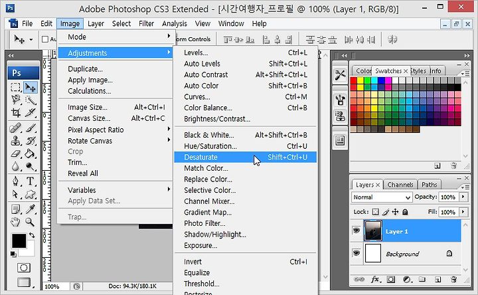
Task: Open the Swatches panel options menu
Action: (x=465, y=74)
